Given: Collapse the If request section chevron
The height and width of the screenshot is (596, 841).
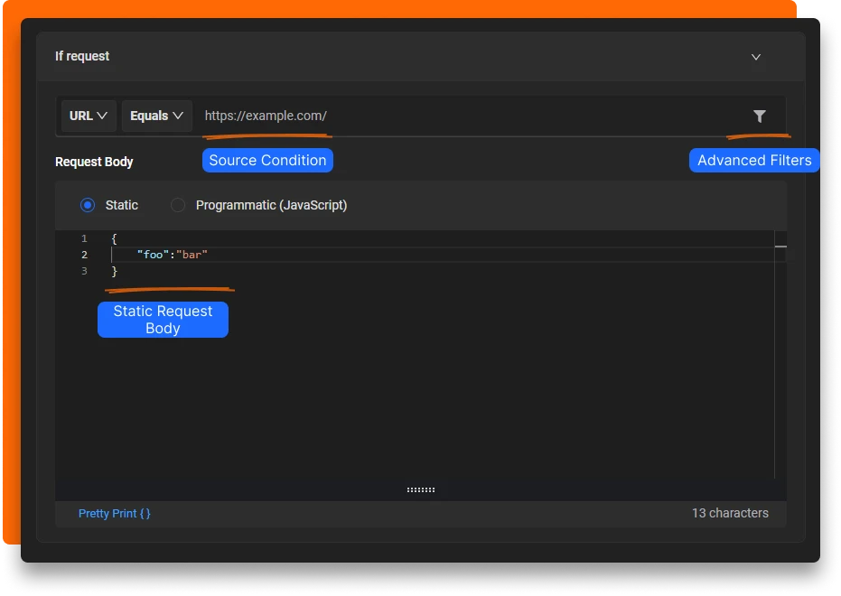Looking at the screenshot, I should pyautogui.click(x=756, y=57).
